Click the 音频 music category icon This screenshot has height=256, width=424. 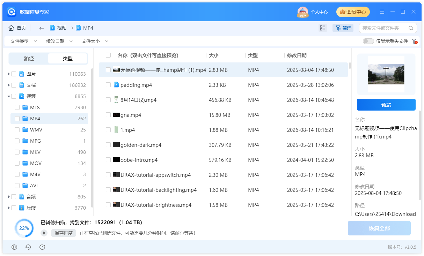click(x=22, y=197)
